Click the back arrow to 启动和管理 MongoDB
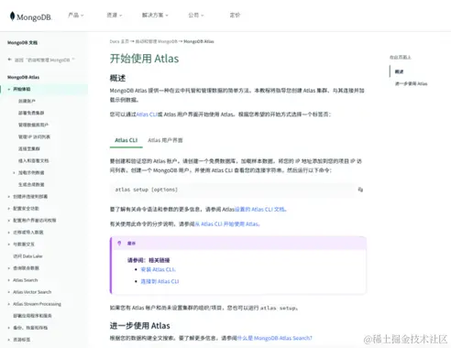The width and height of the screenshot is (451, 348). [10, 60]
